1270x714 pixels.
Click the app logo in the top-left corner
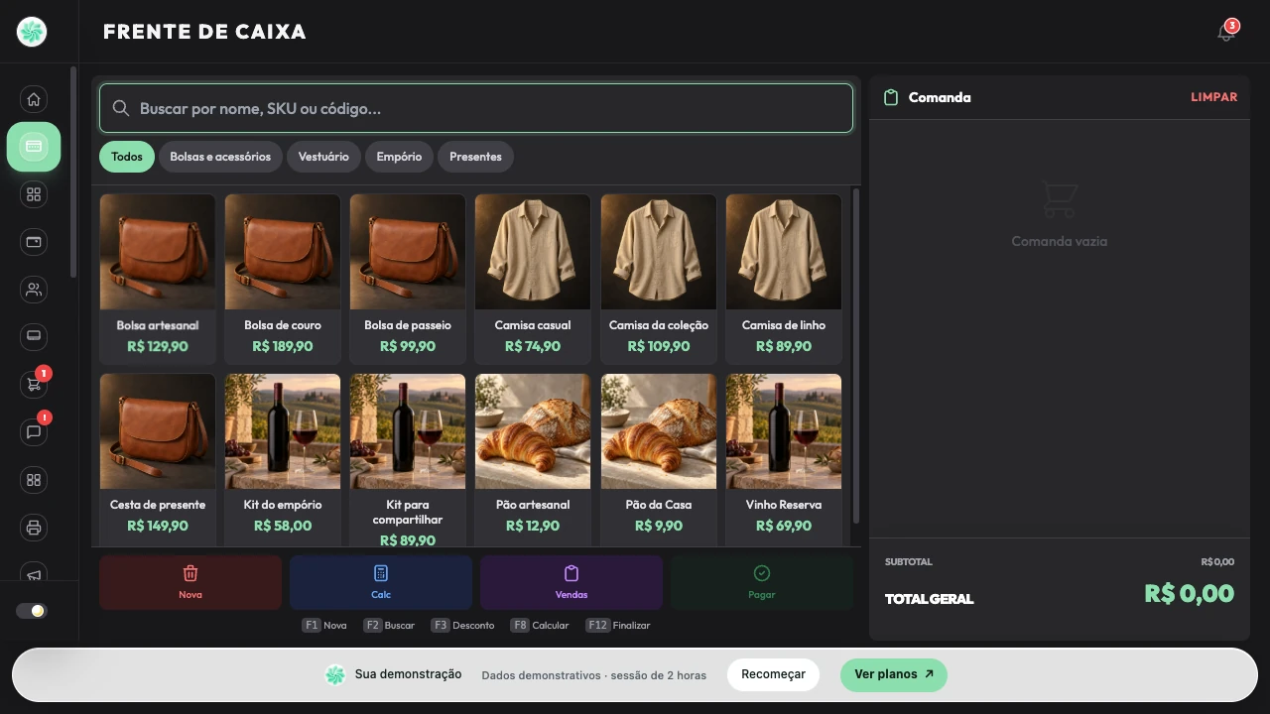click(32, 32)
